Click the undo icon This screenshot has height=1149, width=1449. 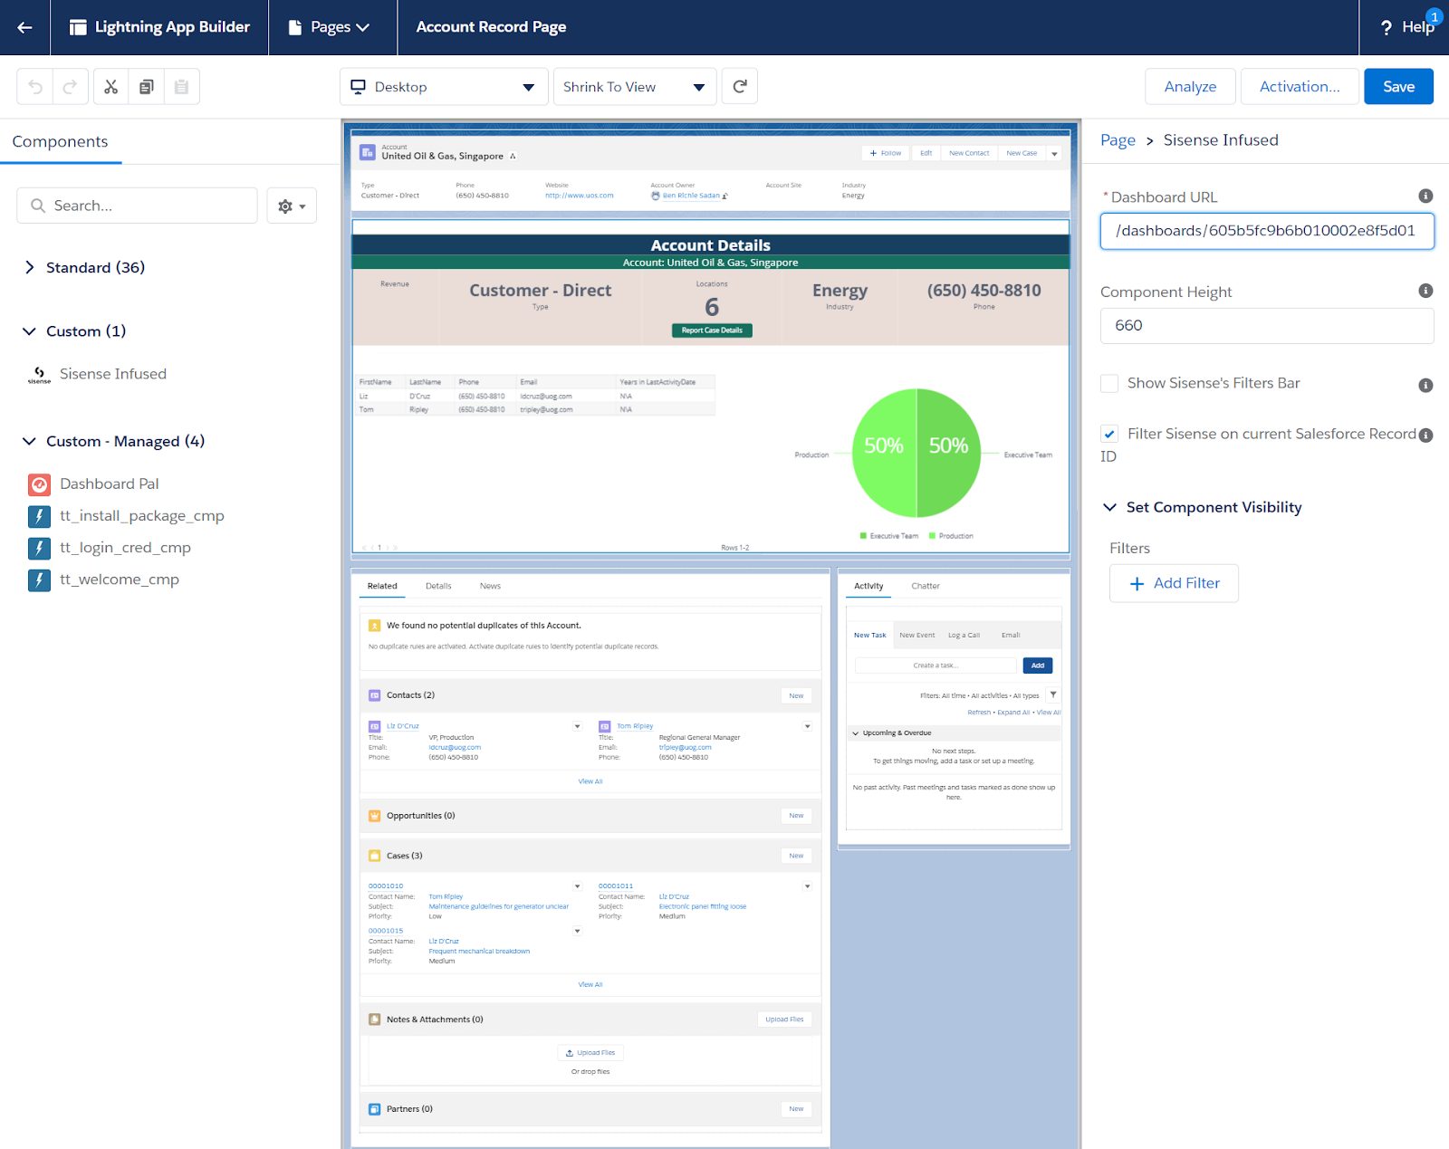tap(35, 87)
